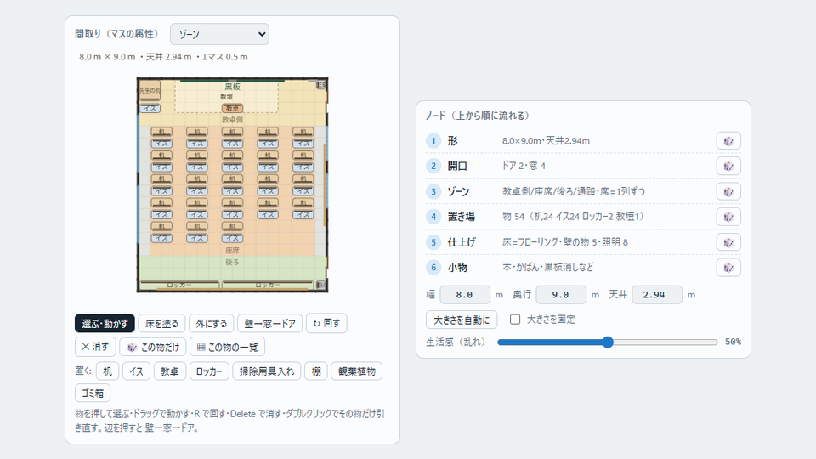This screenshot has width=816, height=459.
Task: Click the ✕ 消す delete tool
Action: tap(95, 347)
